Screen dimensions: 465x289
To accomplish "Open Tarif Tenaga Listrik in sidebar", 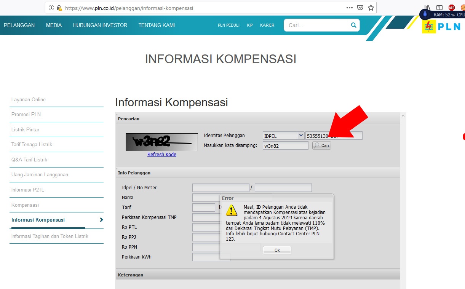I will (32, 144).
